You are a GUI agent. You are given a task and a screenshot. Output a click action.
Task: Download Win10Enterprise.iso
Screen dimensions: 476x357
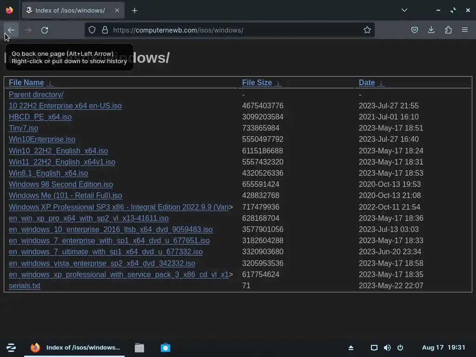[42, 139]
